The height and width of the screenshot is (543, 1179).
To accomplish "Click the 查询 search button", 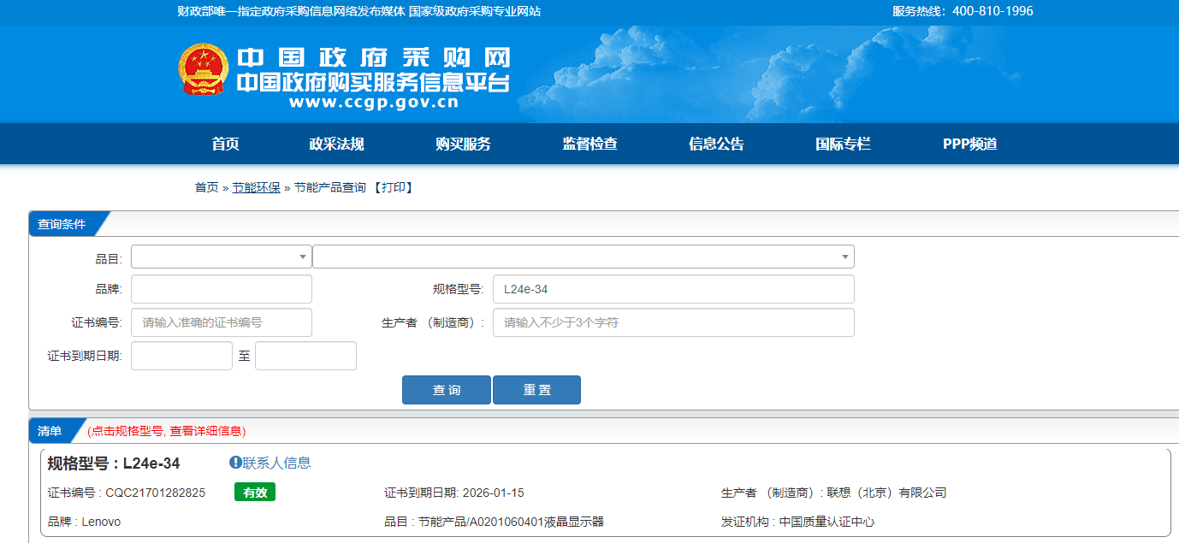I will coord(447,390).
